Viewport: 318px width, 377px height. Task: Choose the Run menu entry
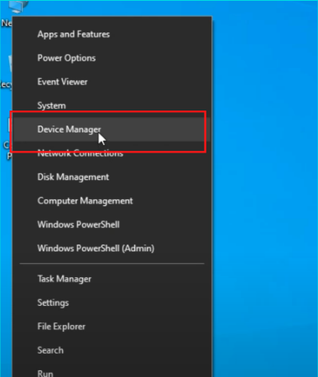(x=112, y=370)
